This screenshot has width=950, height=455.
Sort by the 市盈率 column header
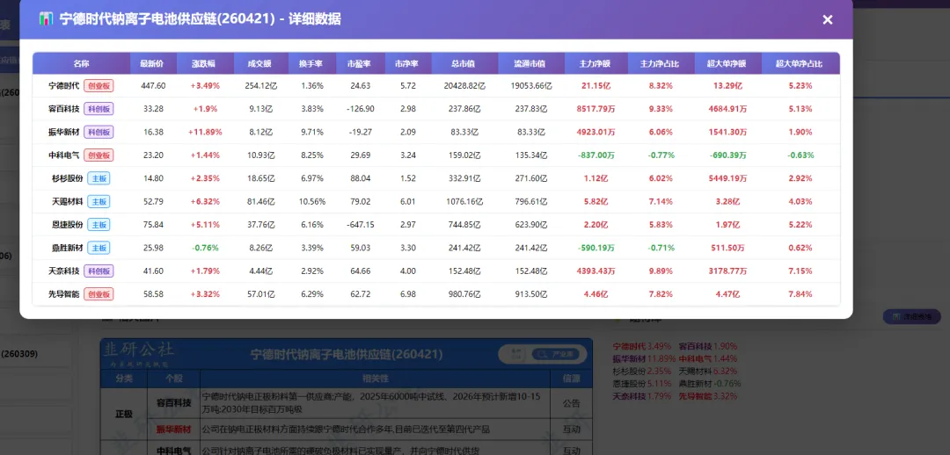pyautogui.click(x=361, y=63)
